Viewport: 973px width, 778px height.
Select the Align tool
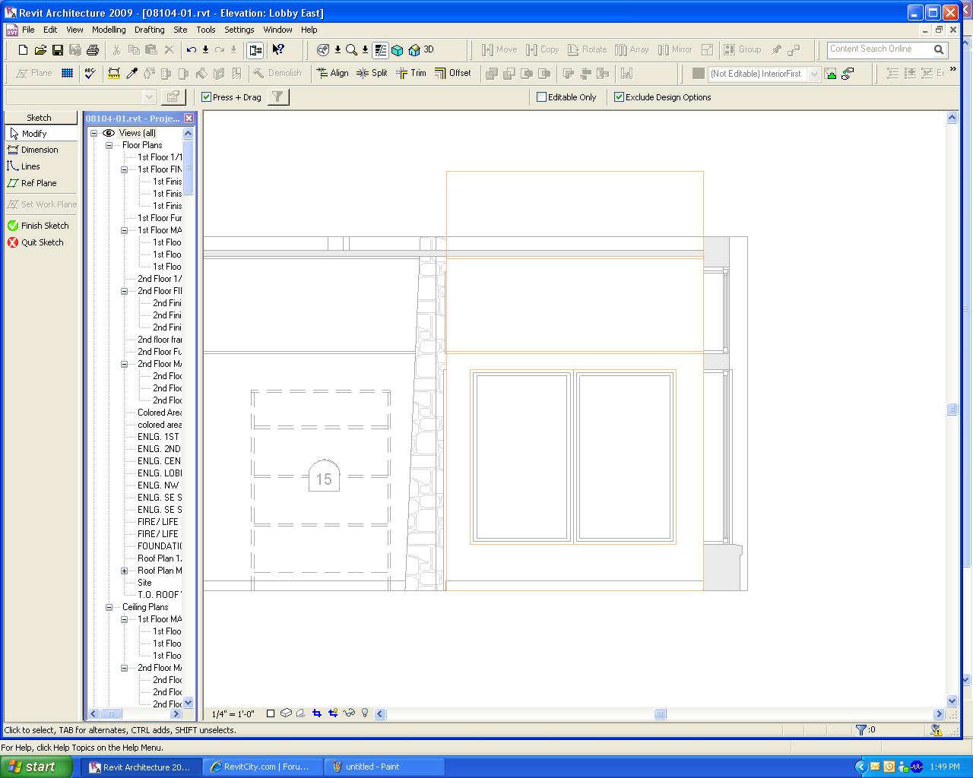click(332, 73)
